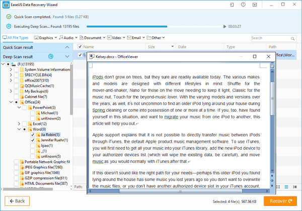The height and width of the screenshot is (211, 302).
Task: Click the OfficeViewer horizontal scrollbar thumb
Action: tap(181, 191)
